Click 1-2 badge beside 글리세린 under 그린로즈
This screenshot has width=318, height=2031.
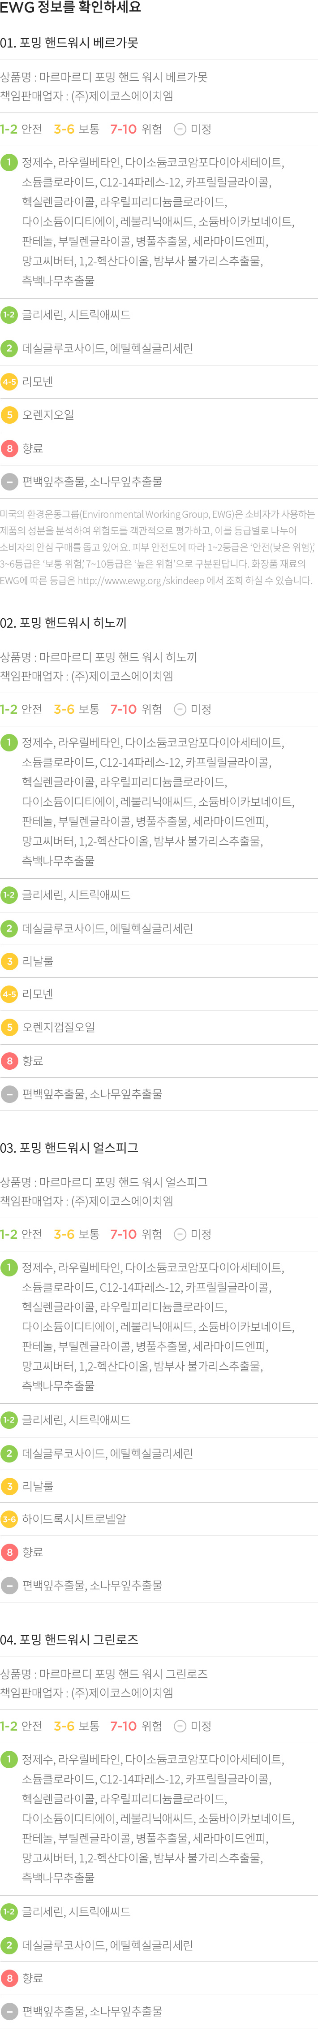click(x=9, y=1912)
